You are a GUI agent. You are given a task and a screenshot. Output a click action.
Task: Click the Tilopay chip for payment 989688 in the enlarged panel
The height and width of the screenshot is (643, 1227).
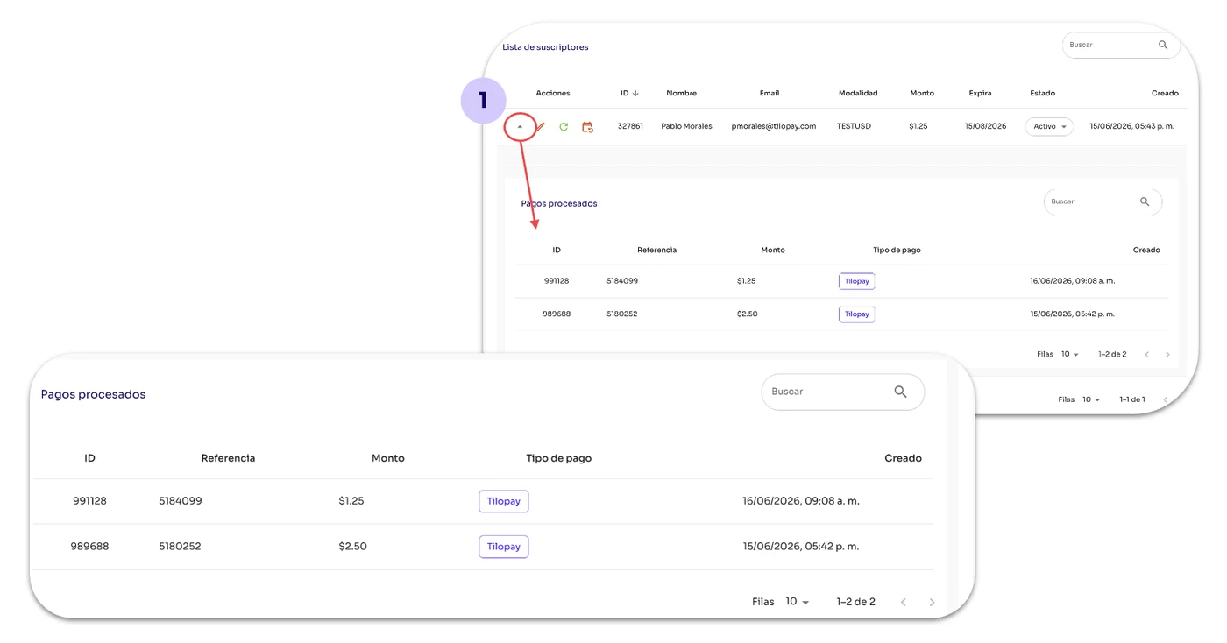click(x=504, y=547)
